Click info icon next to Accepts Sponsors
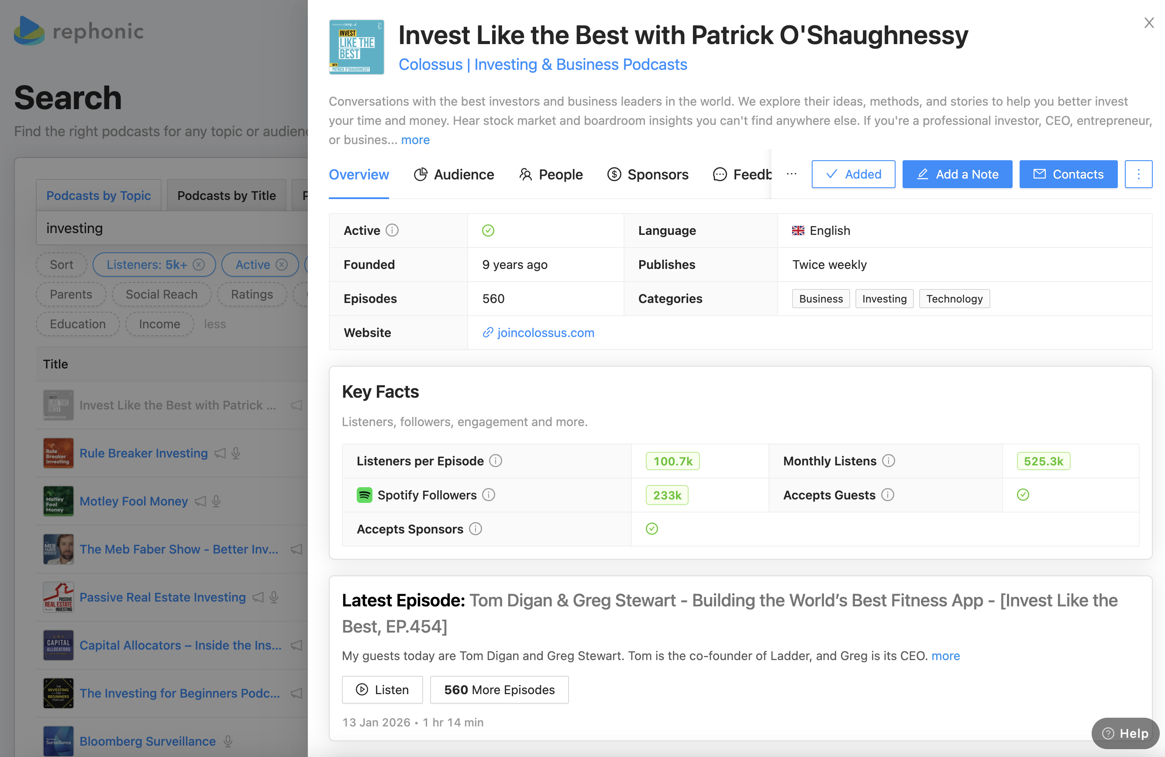This screenshot has width=1165, height=757. [x=475, y=529]
